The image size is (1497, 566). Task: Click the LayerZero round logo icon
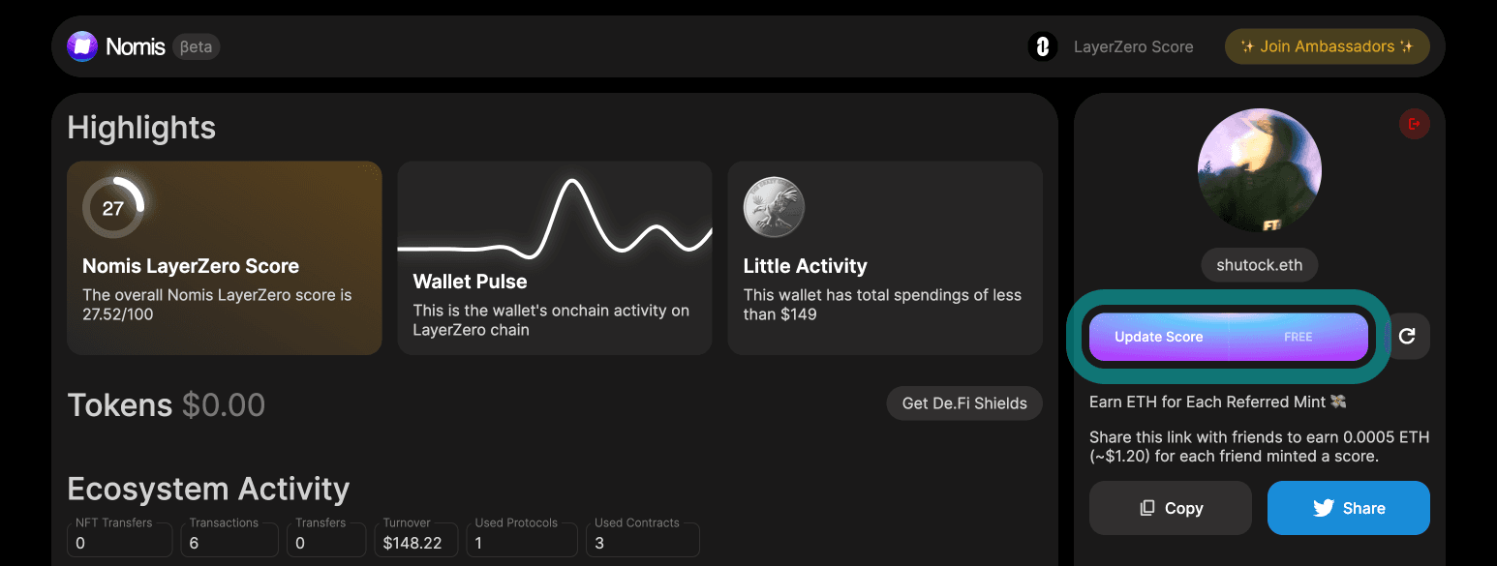pos(1042,46)
